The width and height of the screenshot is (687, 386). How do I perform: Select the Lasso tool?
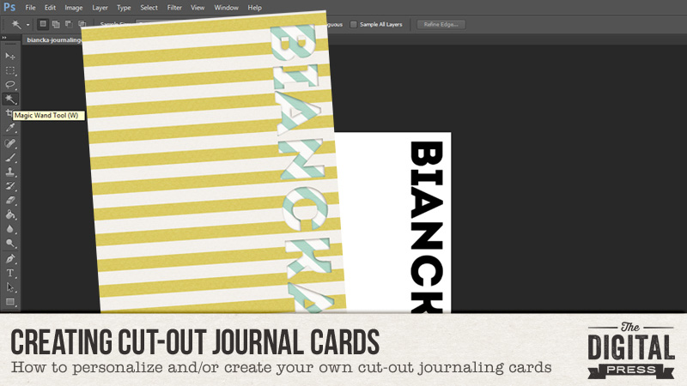(10, 84)
